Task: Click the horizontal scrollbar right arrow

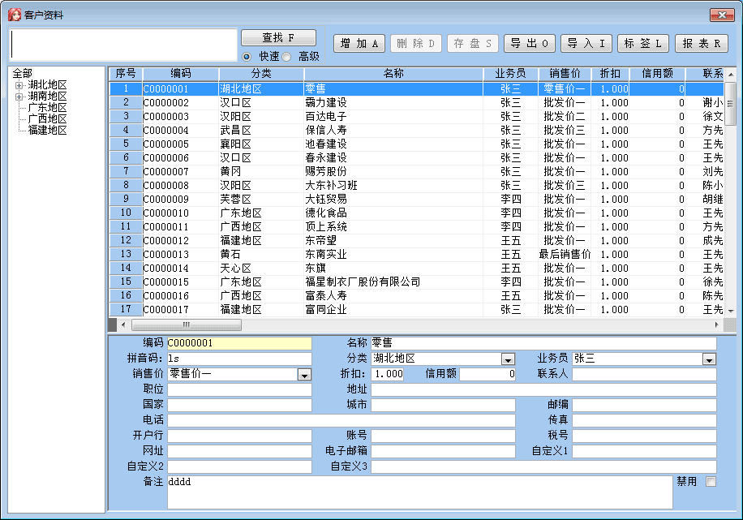Action: [718, 324]
